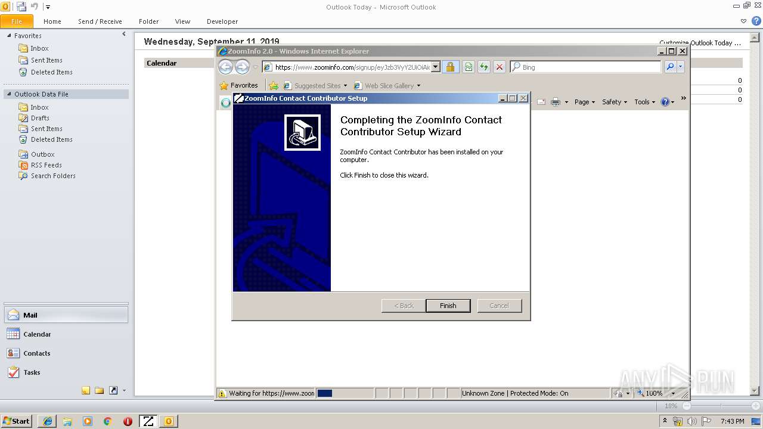Minimize the Outlook navigation pane chevron
763x429 pixels.
coord(124,35)
